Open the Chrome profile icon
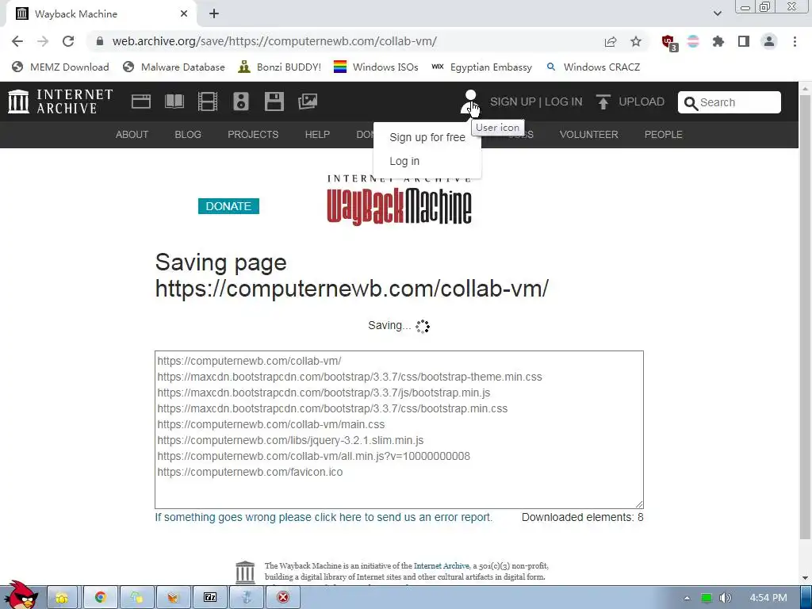812x609 pixels. pyautogui.click(x=769, y=41)
